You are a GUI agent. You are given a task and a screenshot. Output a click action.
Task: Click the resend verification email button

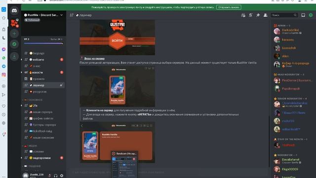(x=229, y=7)
